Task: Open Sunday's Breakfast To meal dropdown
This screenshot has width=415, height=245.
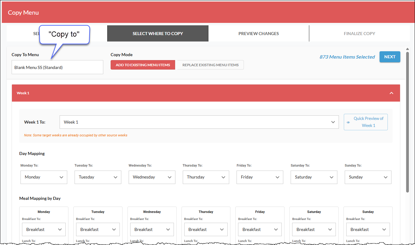Action: tap(368, 229)
